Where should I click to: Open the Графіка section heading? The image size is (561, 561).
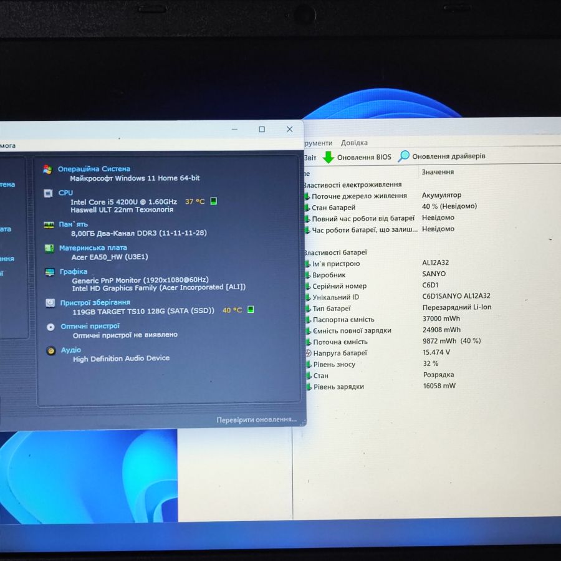pos(74,272)
